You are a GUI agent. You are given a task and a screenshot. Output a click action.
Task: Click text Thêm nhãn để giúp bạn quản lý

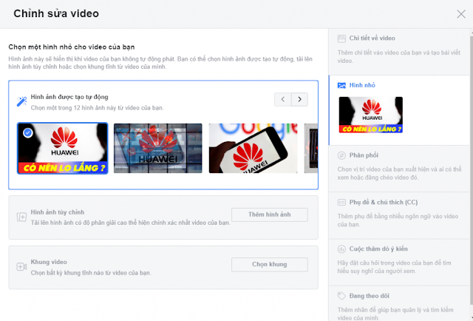point(395,314)
